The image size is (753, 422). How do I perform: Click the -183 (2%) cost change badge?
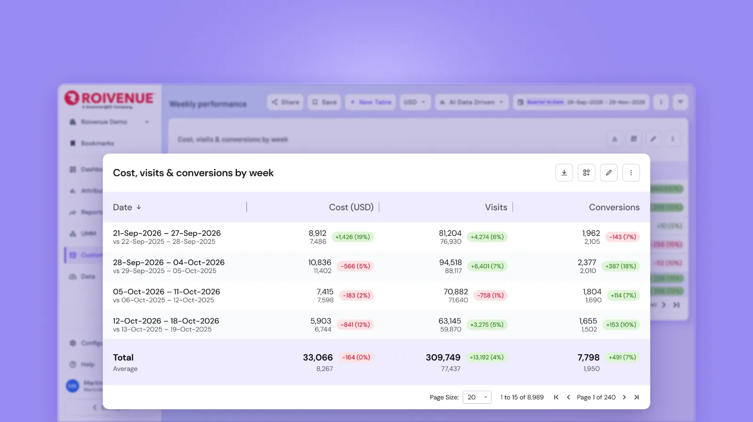pyautogui.click(x=356, y=295)
